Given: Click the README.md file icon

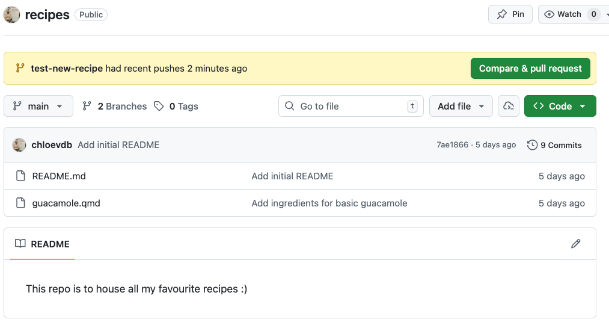Looking at the screenshot, I should click(20, 176).
